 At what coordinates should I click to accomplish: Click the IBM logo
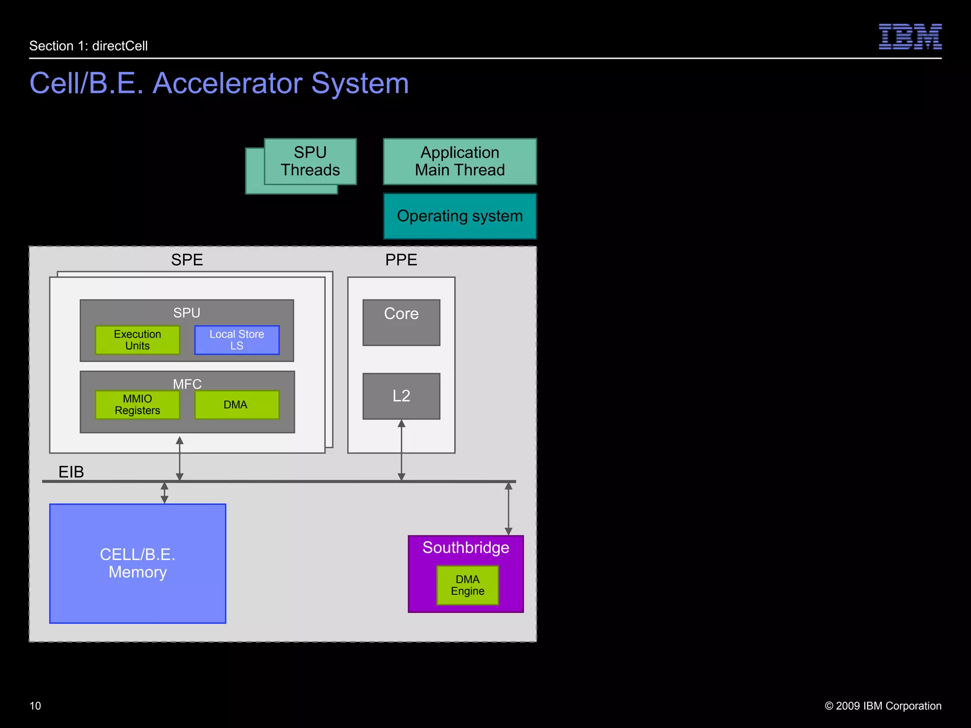pyautogui.click(x=910, y=36)
